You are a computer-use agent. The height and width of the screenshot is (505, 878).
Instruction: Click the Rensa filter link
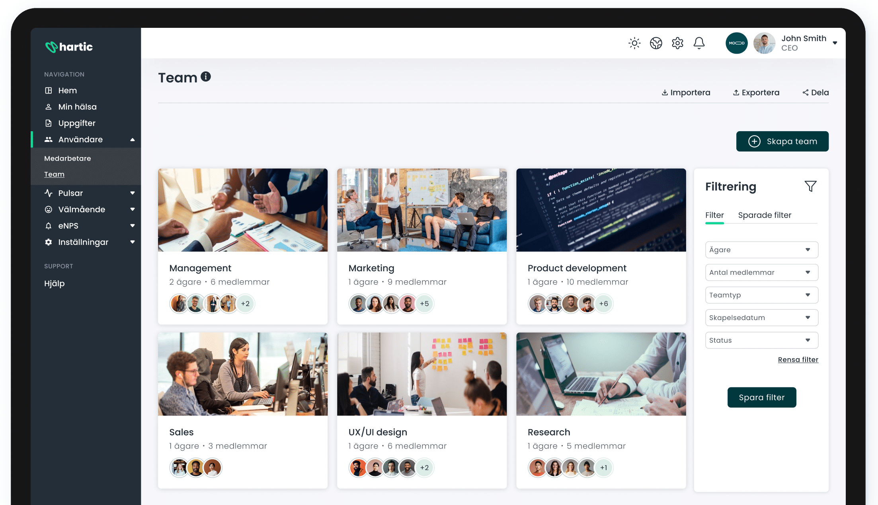[798, 359]
